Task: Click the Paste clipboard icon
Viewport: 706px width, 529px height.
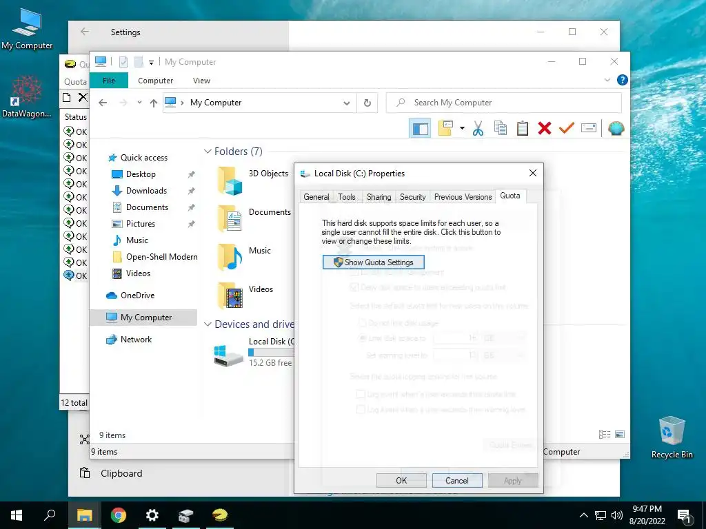Action: click(x=523, y=128)
